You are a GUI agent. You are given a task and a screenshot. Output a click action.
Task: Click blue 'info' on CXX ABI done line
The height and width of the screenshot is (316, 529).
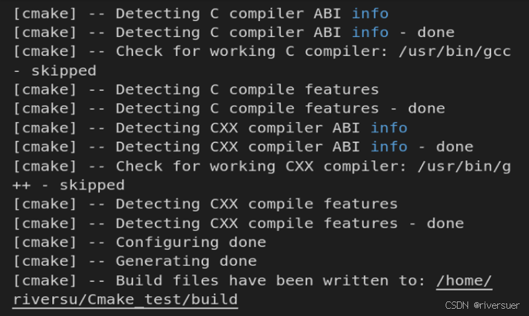(389, 147)
